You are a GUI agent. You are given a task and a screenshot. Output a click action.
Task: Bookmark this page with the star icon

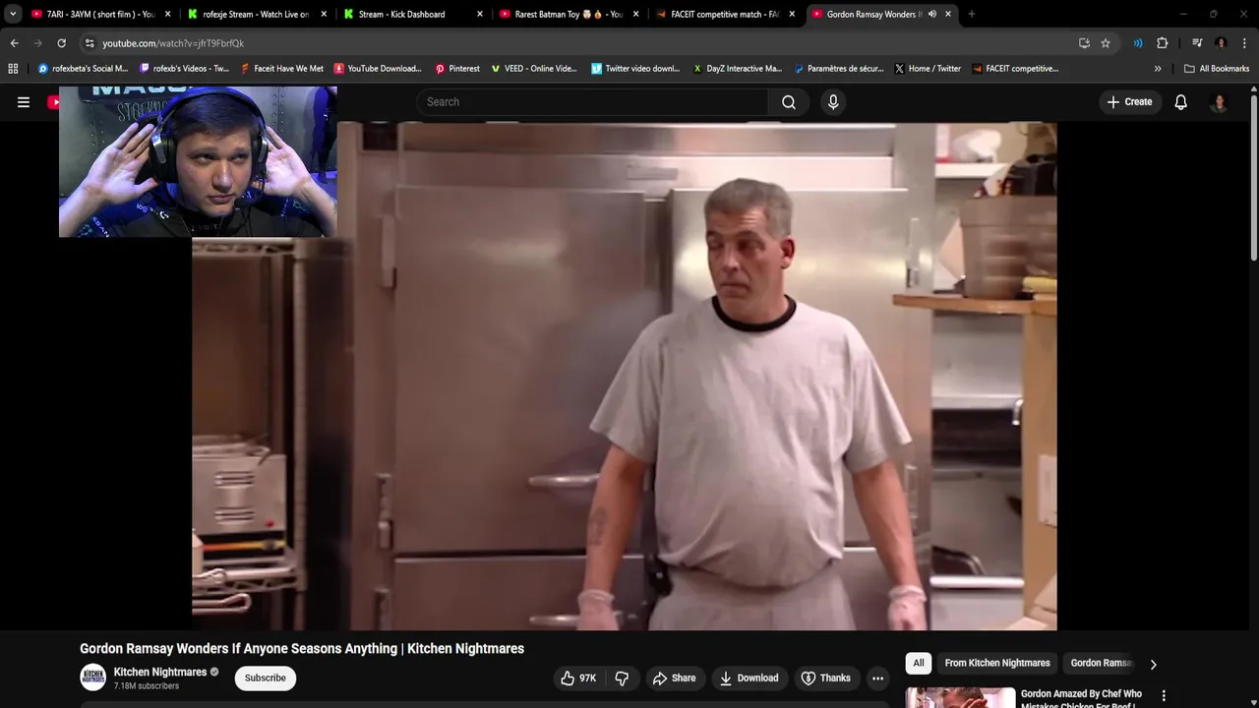click(1106, 43)
